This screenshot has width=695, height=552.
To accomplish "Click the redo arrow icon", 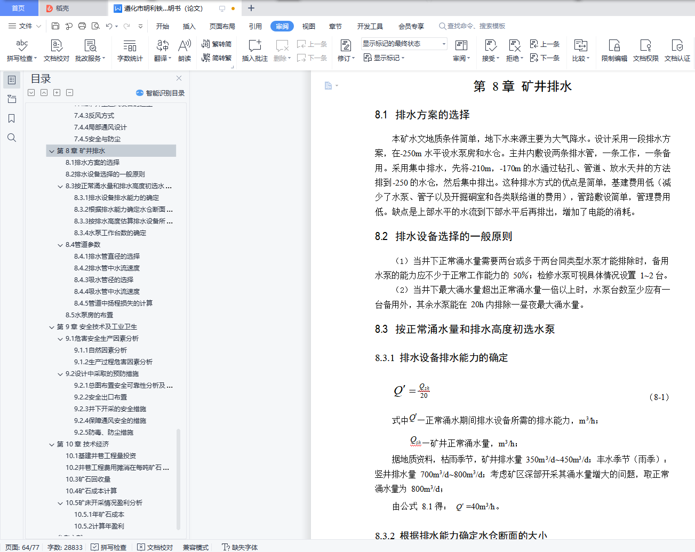I will 127,26.
